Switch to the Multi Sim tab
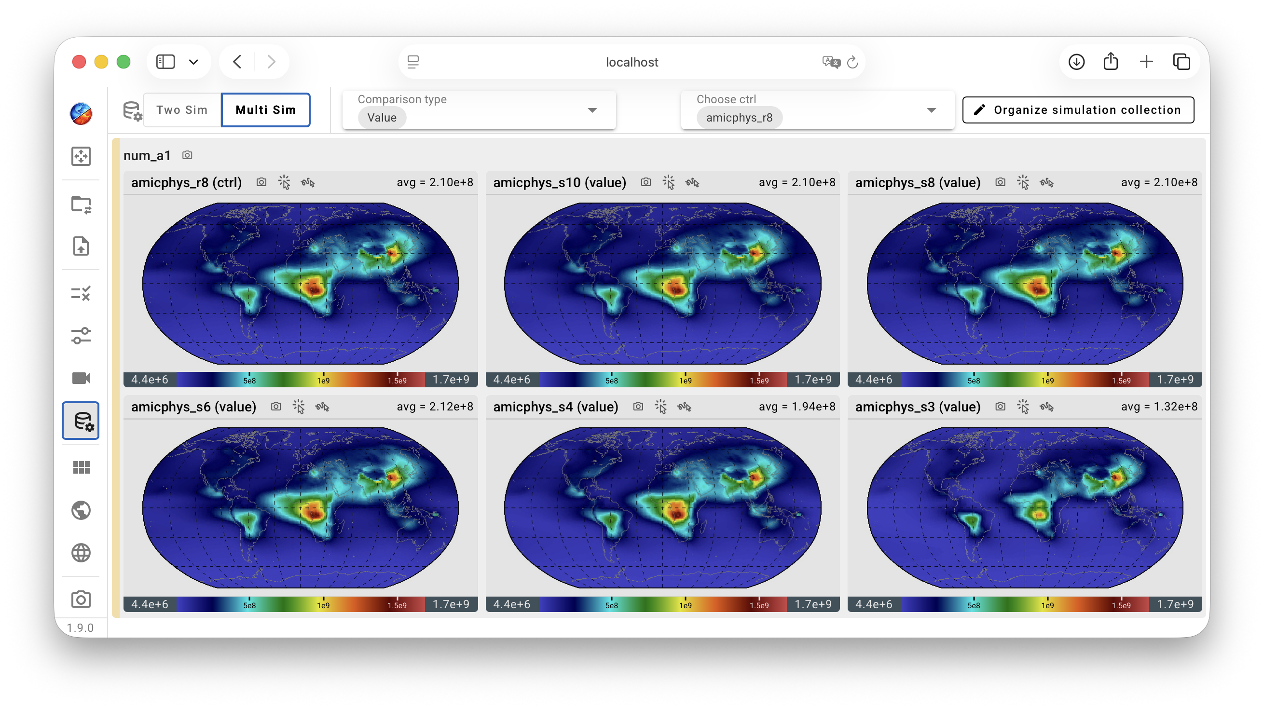Viewport: 1264px width, 709px height. (265, 110)
